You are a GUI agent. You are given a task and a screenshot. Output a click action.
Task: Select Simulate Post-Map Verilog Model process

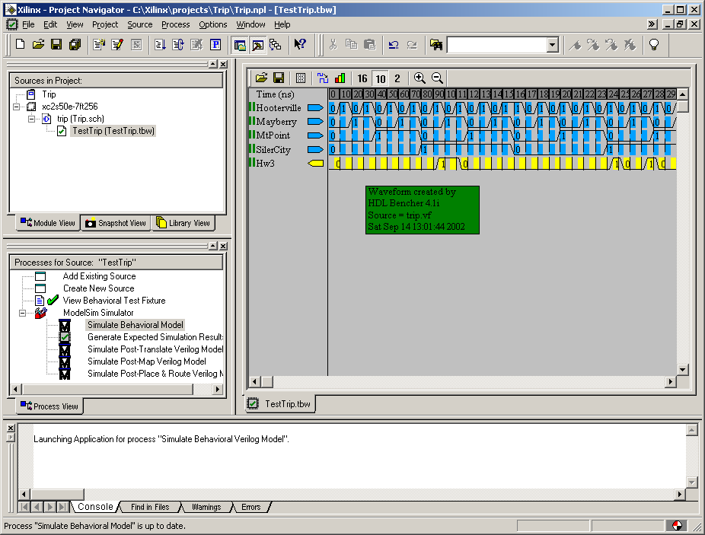pos(146,361)
